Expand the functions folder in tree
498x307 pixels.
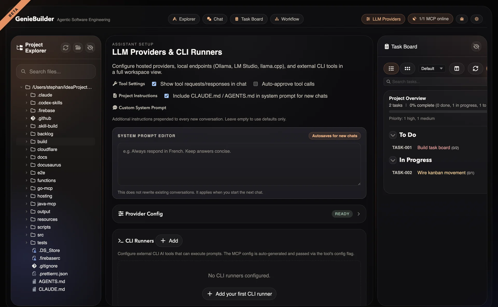point(26,181)
